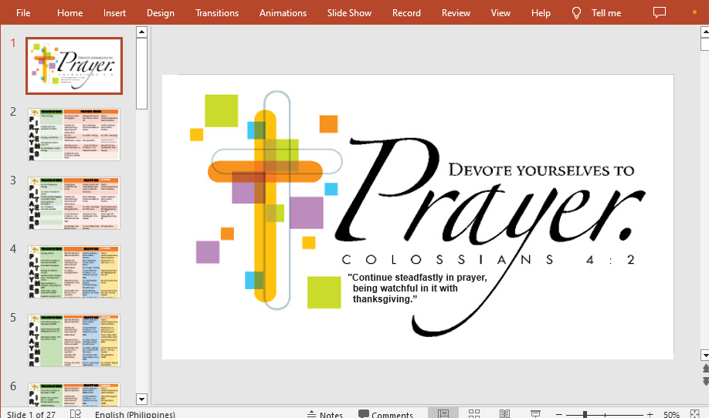Click Fit slide to current window icon

pos(695,413)
